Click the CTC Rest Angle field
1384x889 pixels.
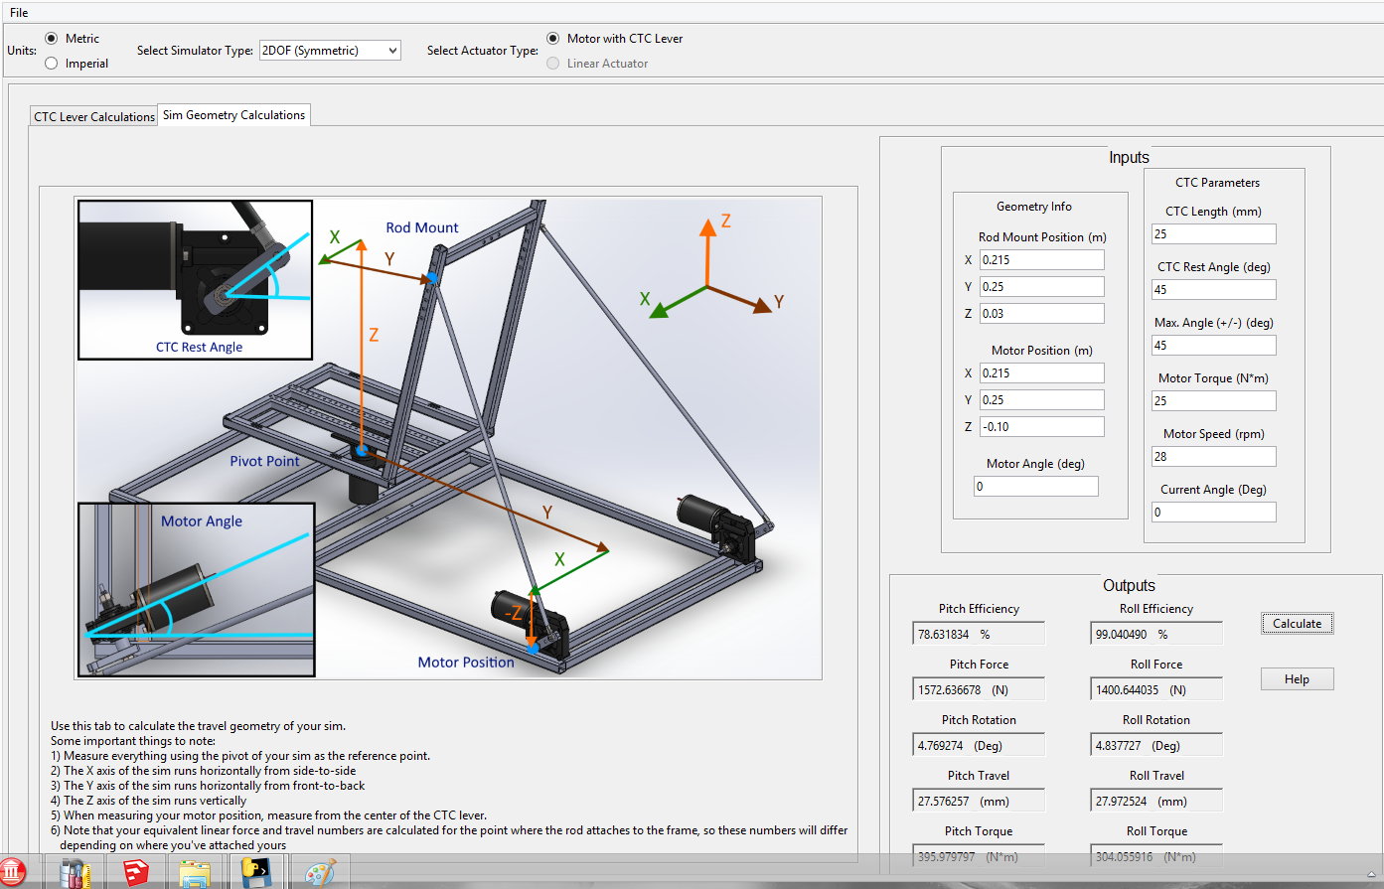1213,290
